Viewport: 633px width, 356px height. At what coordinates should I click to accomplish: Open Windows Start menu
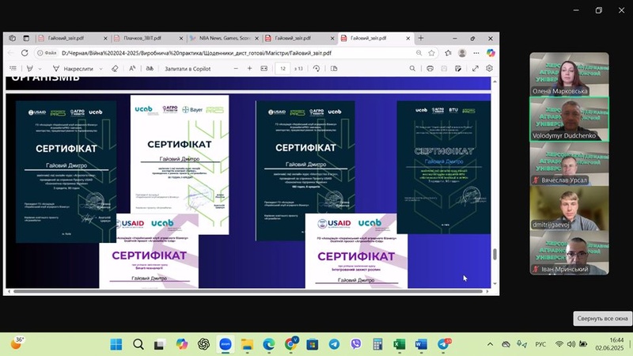click(116, 344)
